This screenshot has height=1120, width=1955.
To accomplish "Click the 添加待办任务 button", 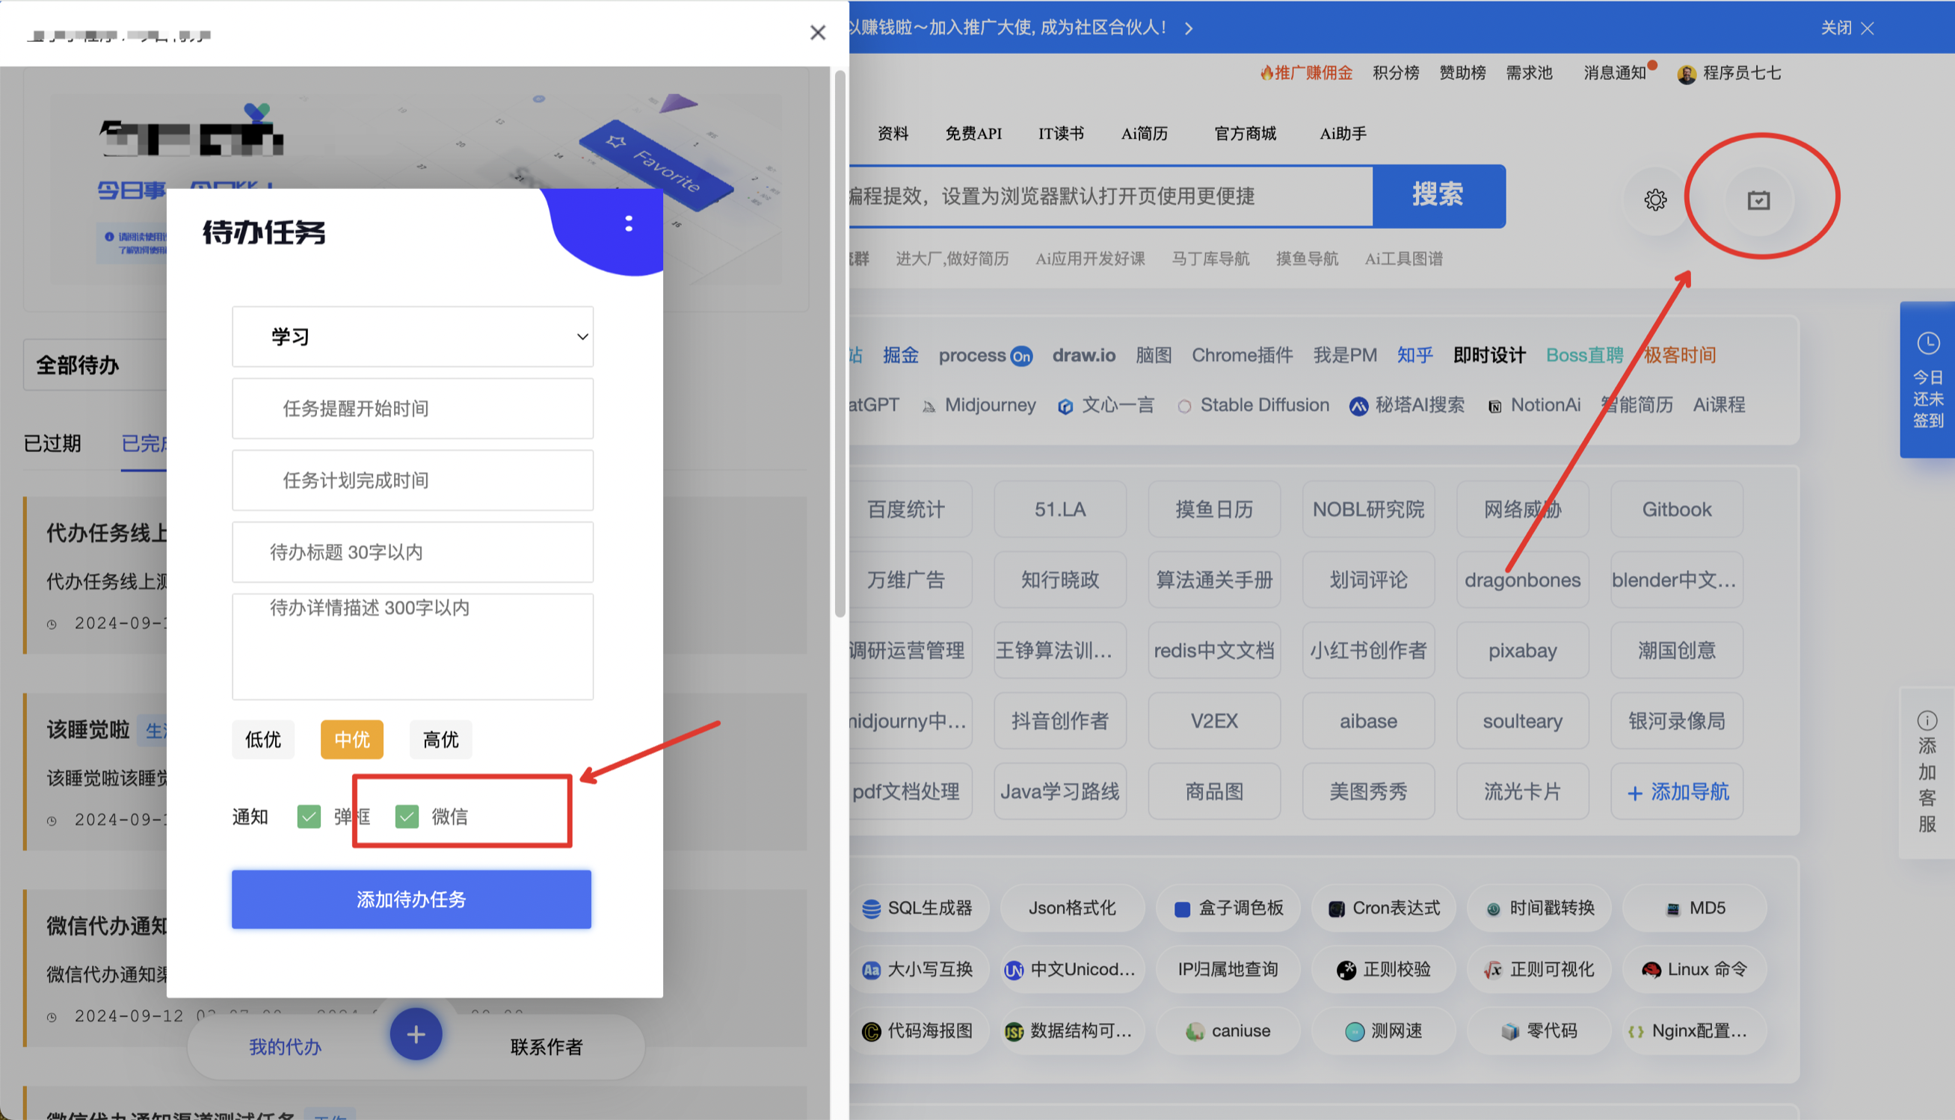I will [411, 898].
